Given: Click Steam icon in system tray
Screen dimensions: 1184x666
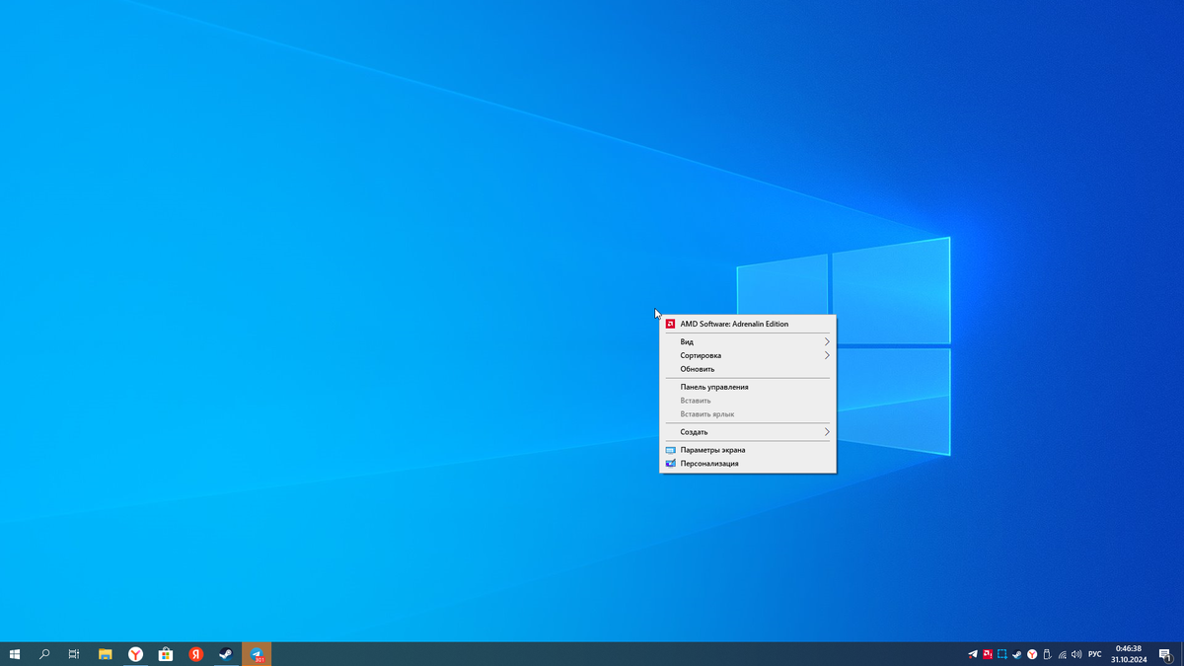Looking at the screenshot, I should [x=1017, y=654].
